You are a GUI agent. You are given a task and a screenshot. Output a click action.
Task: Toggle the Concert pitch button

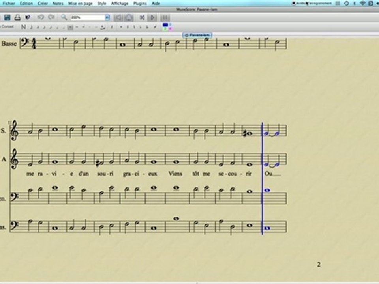click(x=7, y=27)
